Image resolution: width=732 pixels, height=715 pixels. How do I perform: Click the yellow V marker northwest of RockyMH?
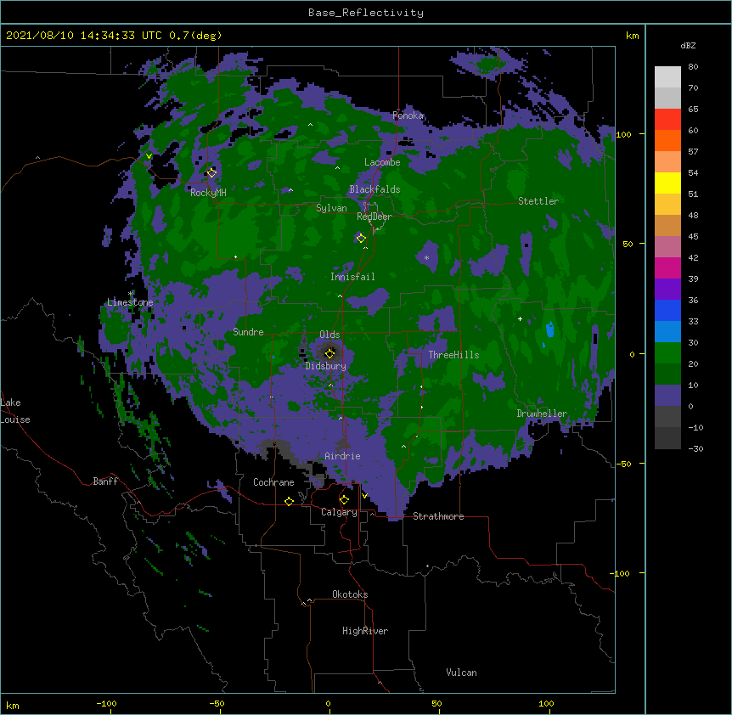(149, 156)
